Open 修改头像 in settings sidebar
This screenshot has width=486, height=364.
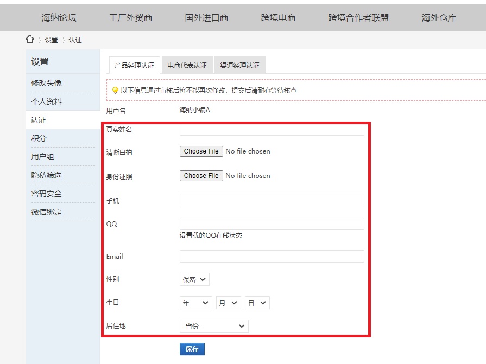coord(47,83)
